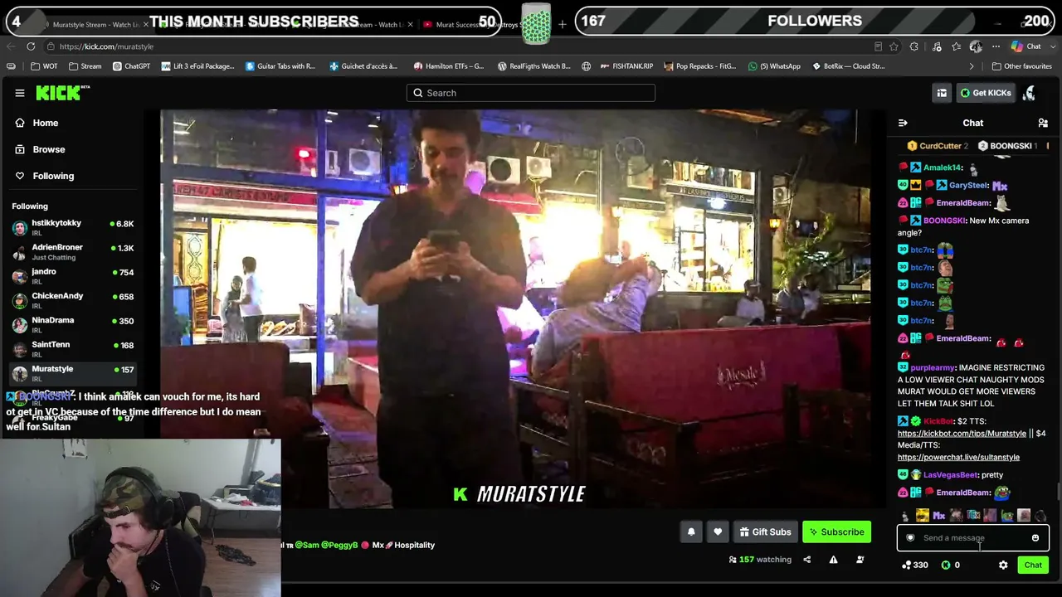
Task: Open hstikkytokky channel in Following list
Action: point(73,228)
